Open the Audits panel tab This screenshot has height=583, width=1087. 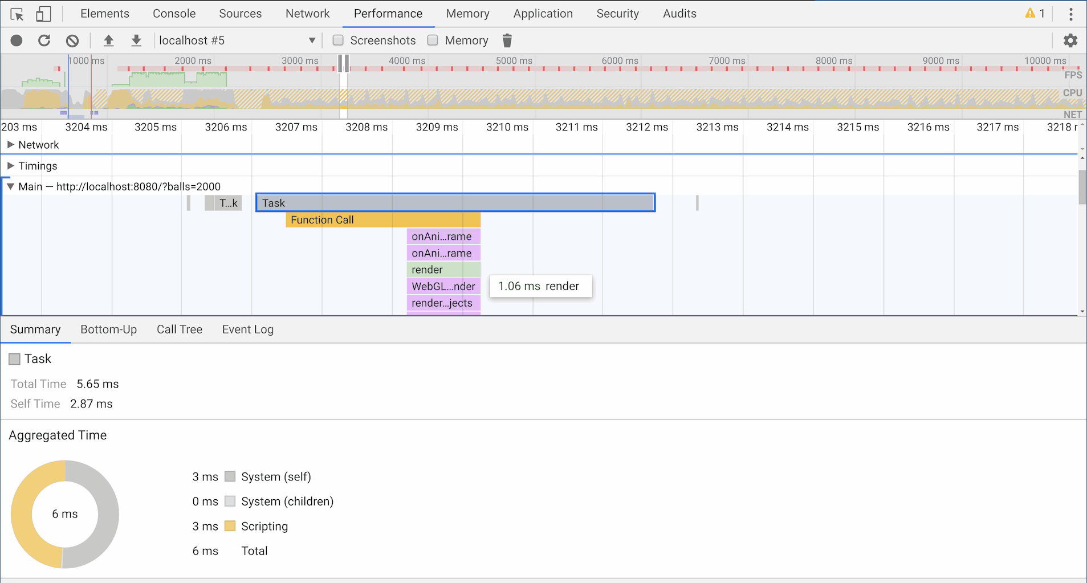[x=680, y=14]
